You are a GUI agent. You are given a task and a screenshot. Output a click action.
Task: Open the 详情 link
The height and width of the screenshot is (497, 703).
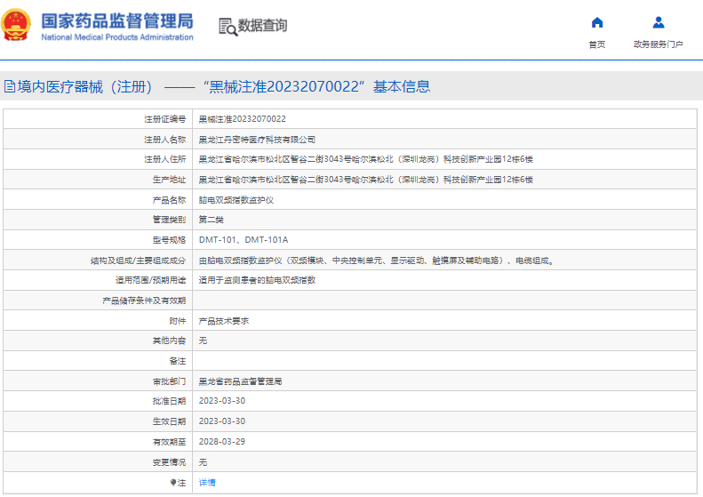(207, 483)
